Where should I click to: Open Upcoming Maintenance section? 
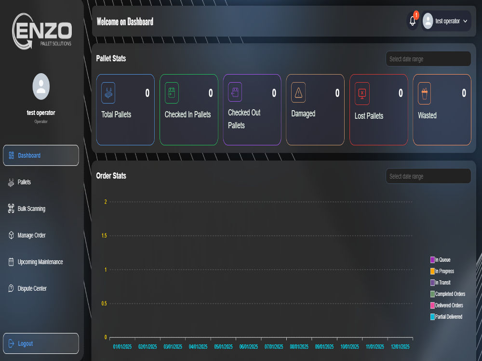click(x=41, y=262)
